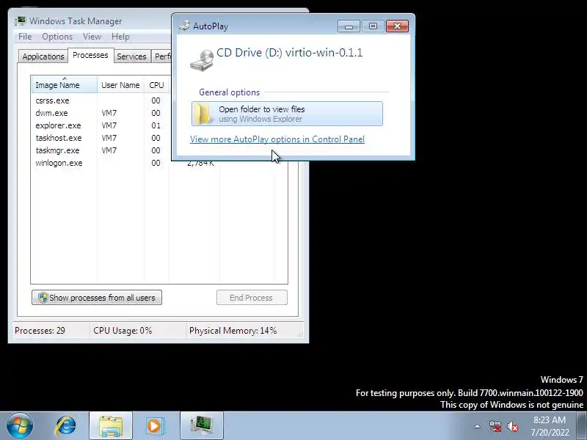This screenshot has width=587, height=440.
Task: Click the network status tray icon
Action: tap(495, 426)
